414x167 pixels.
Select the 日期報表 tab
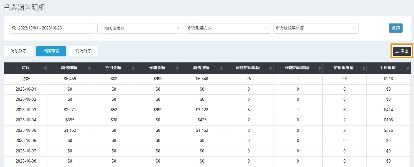point(51,51)
